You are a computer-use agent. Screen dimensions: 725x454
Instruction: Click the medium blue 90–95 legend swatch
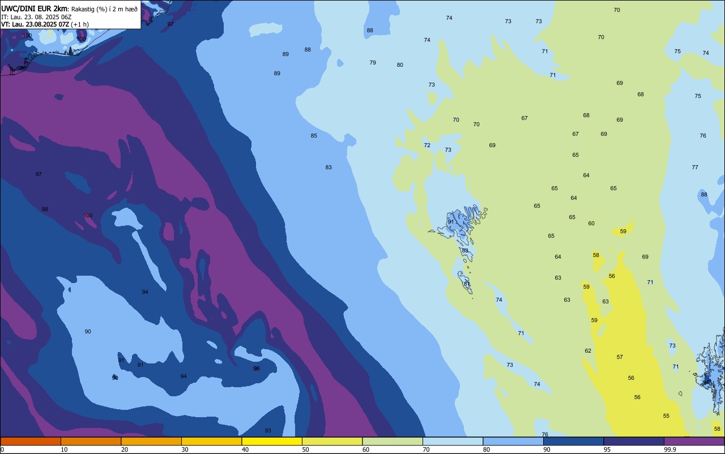tap(573, 441)
